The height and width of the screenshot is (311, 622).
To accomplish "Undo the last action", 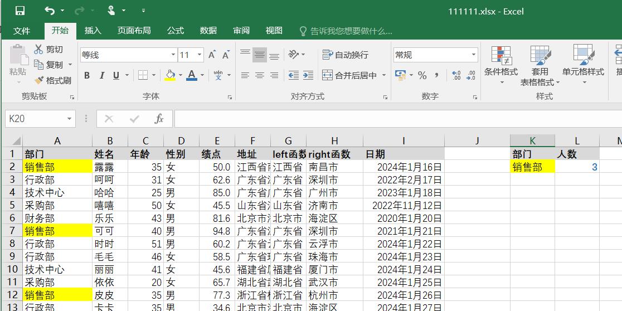I will pyautogui.click(x=50, y=11).
